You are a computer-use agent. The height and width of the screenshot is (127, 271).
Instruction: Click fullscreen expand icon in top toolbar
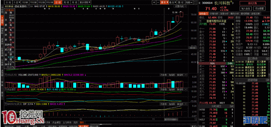click(195, 2)
